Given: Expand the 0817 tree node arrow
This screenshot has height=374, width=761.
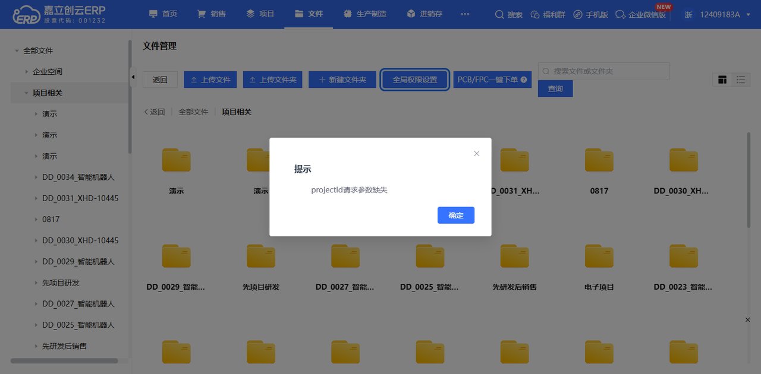Looking at the screenshot, I should [36, 220].
